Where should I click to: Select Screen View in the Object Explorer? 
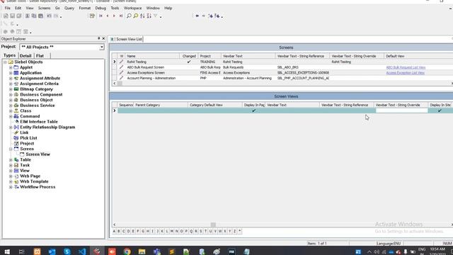click(x=38, y=154)
